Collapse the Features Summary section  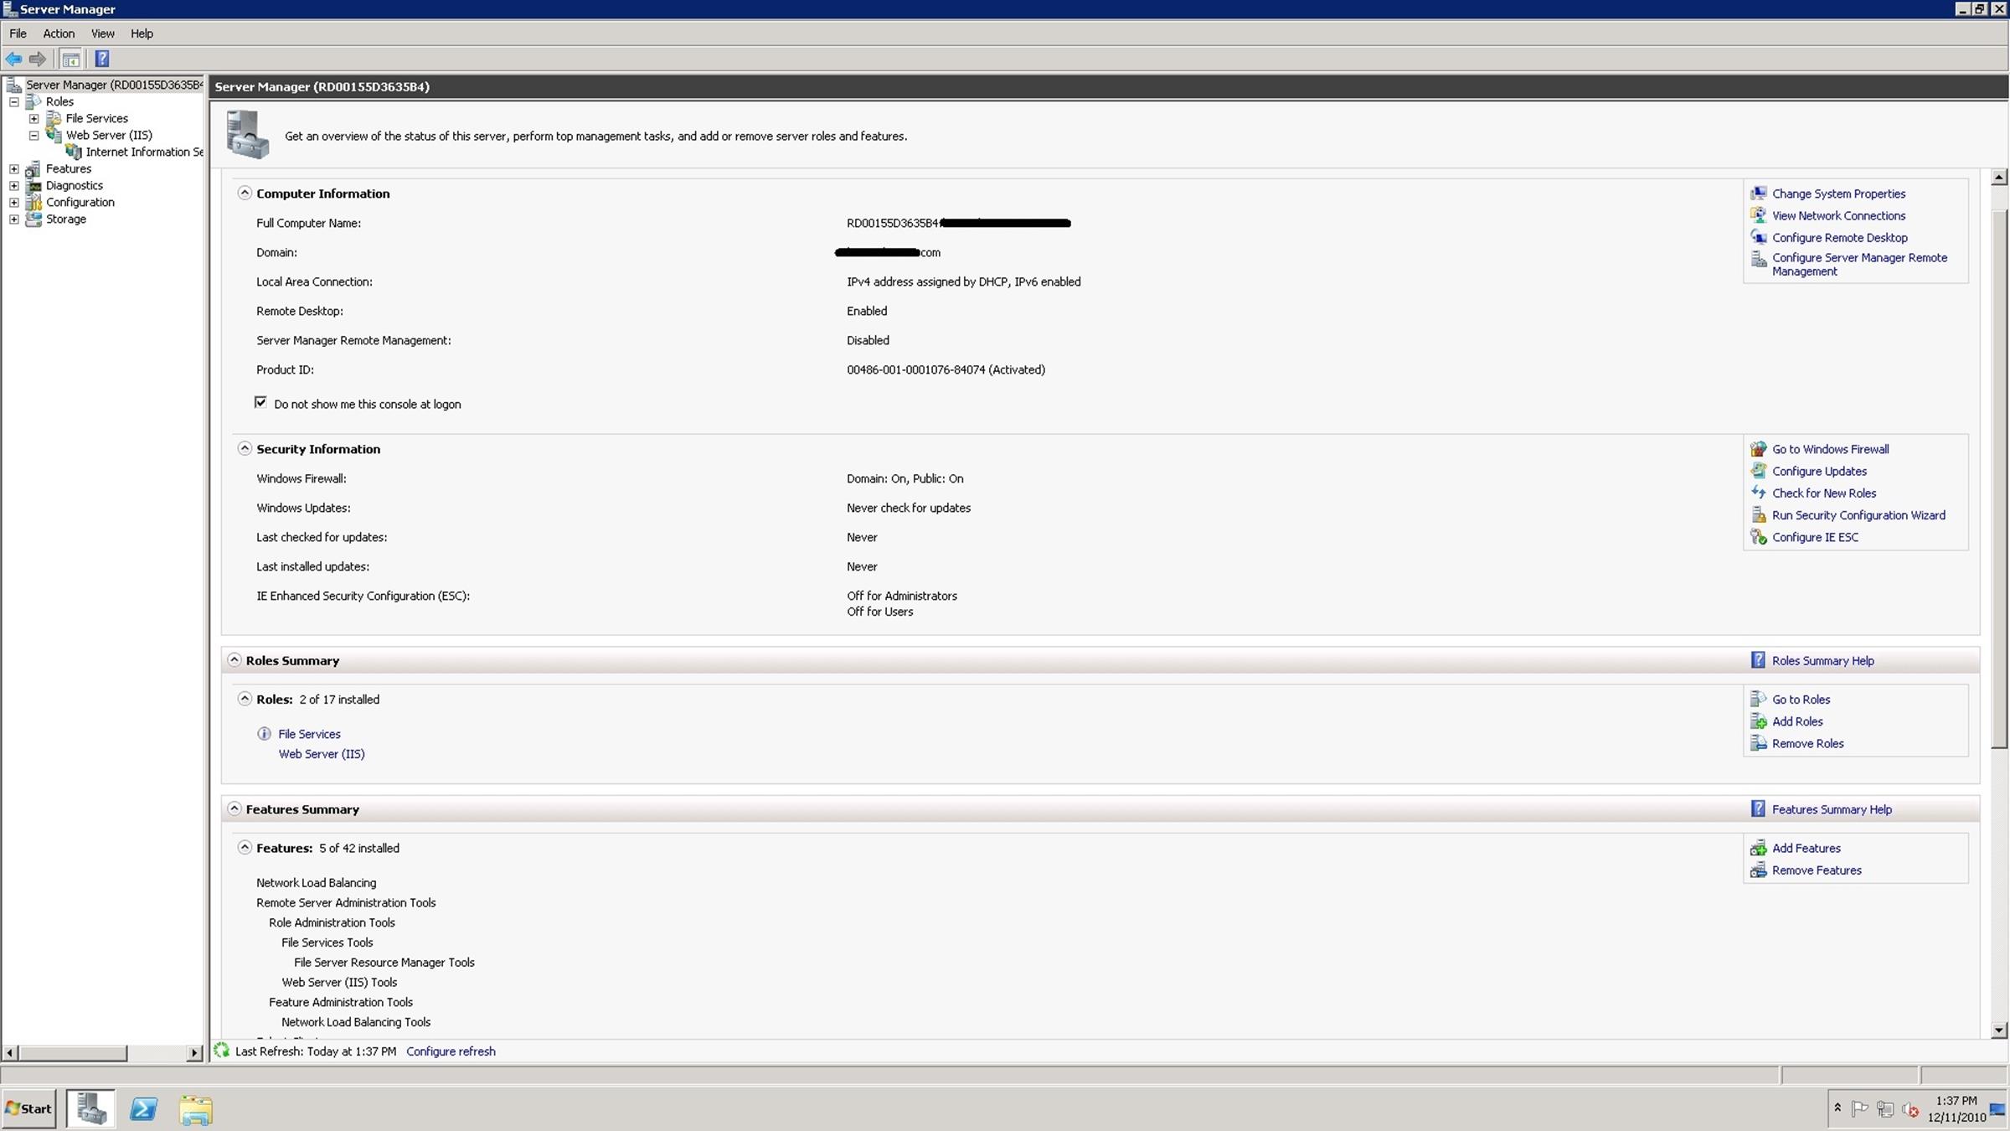tap(234, 808)
